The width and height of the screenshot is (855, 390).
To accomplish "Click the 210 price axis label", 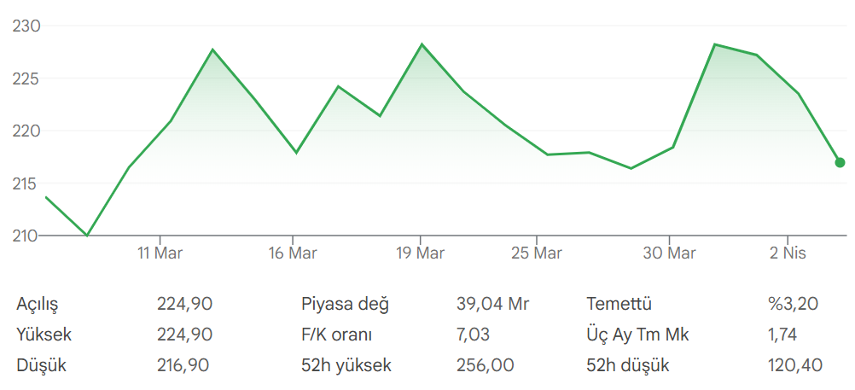I will (x=26, y=235).
